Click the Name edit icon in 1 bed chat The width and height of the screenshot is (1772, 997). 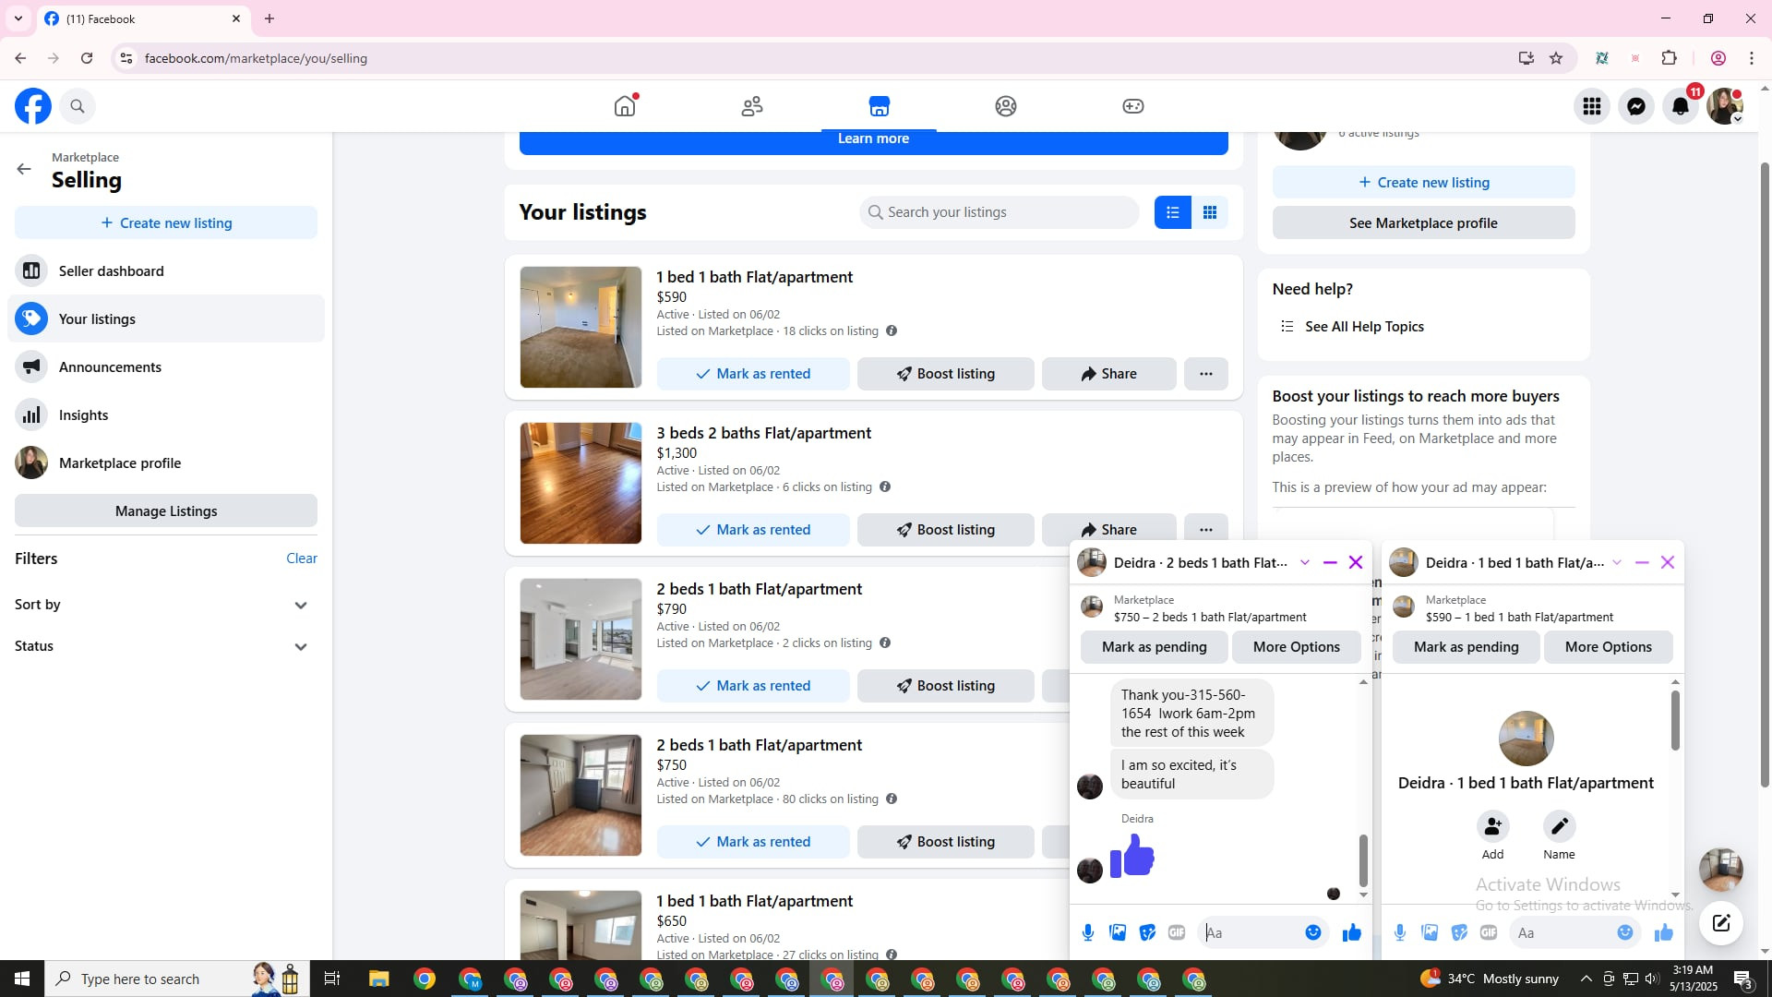(1560, 826)
